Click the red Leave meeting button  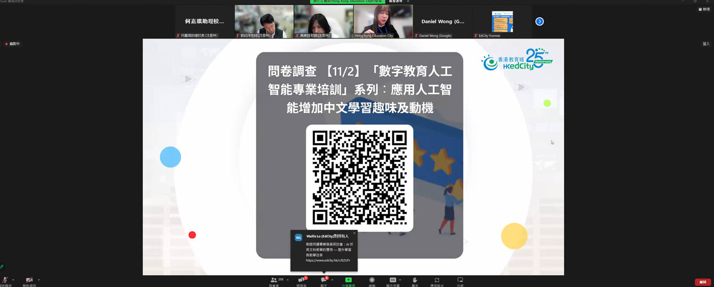coord(702,282)
